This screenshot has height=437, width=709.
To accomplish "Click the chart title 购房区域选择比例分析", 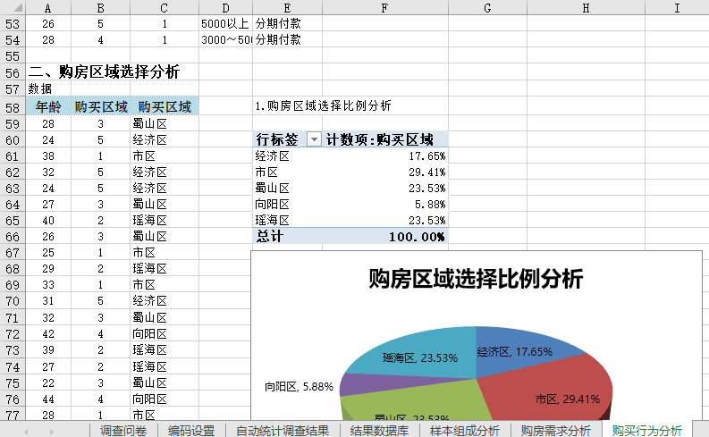I will tap(476, 279).
